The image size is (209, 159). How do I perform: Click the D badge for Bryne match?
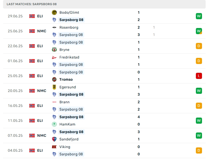(x=199, y=46)
